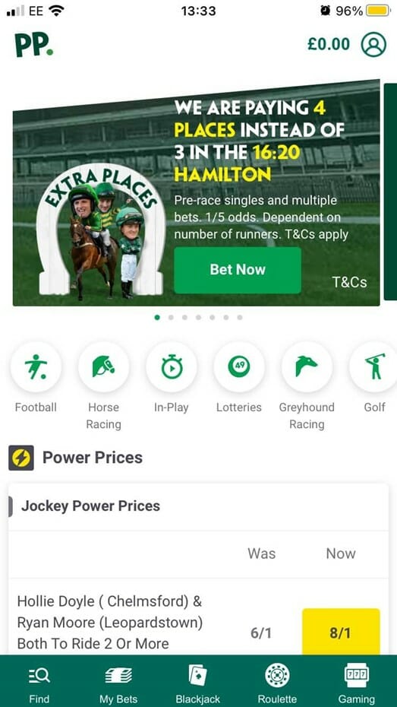Open the Golf icon

(x=374, y=367)
